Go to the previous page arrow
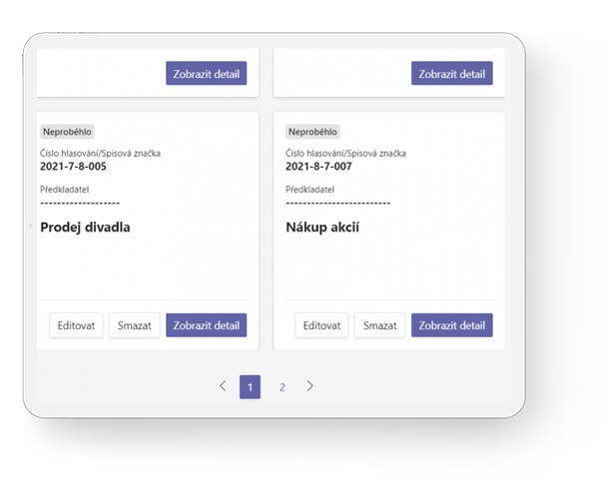 coord(223,386)
